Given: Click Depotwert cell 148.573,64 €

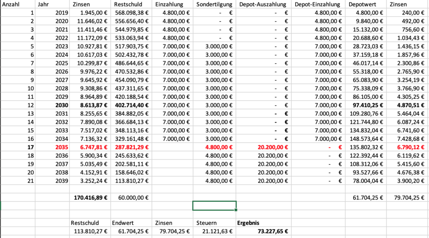Looking at the screenshot, I should coord(366,139).
